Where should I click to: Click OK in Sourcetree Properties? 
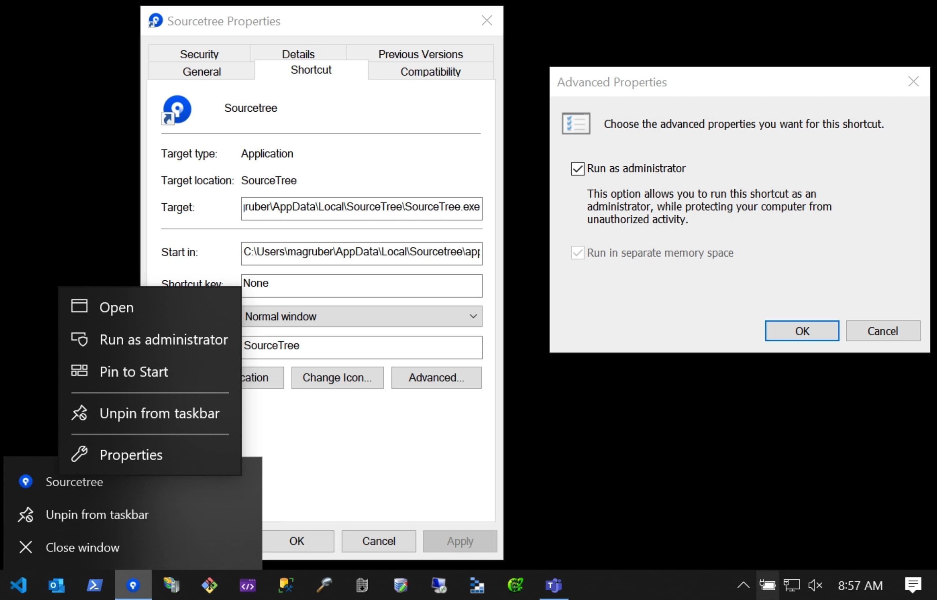pos(297,541)
